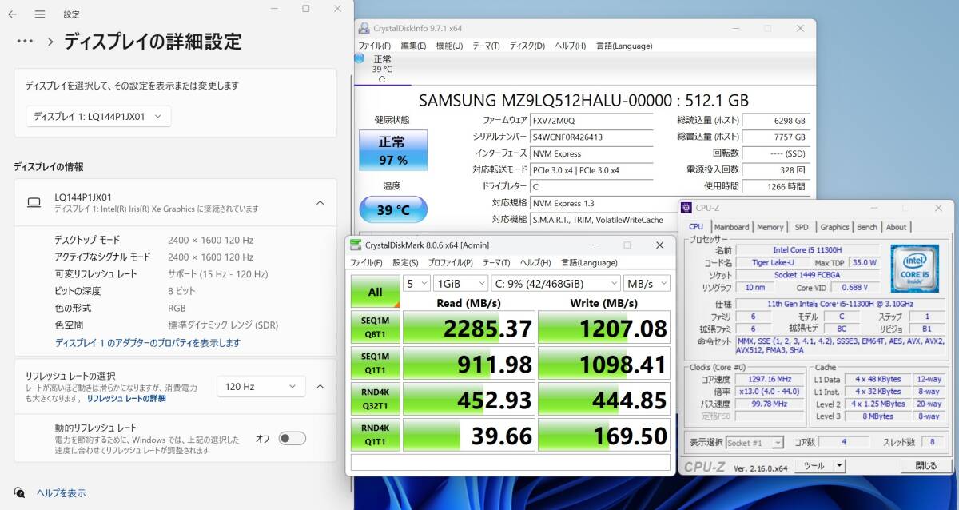The height and width of the screenshot is (510, 959).
Task: Click the green All button in CrystalDiskMark
Action: tap(375, 292)
